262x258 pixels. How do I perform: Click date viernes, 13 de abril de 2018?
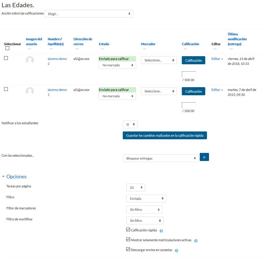click(241, 61)
